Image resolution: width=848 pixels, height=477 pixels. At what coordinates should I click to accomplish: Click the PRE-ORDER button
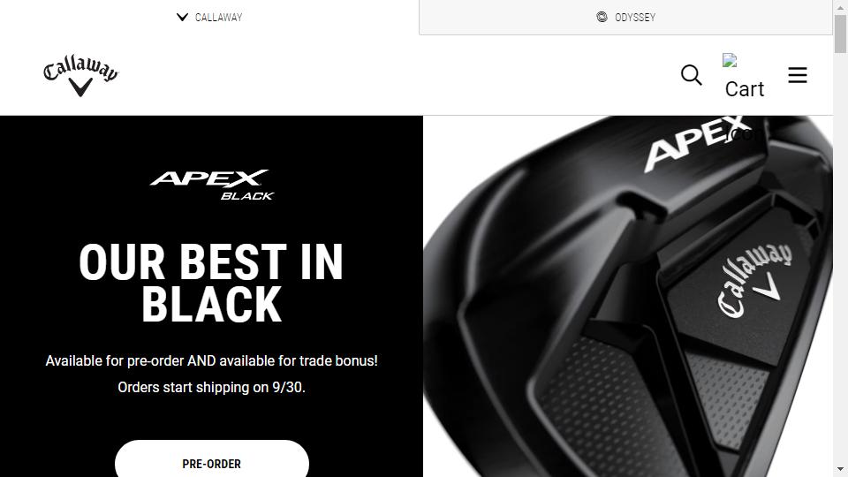(212, 462)
